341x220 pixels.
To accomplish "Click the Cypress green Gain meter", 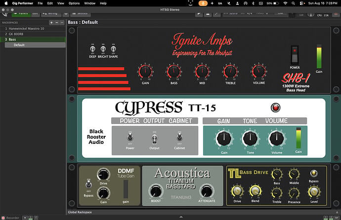I will tap(298, 138).
